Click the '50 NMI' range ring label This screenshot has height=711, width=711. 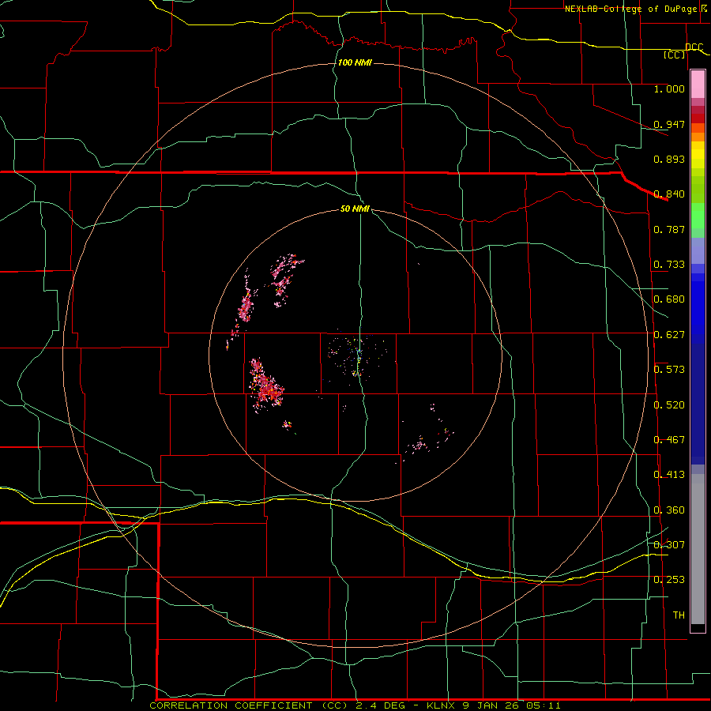(x=355, y=209)
